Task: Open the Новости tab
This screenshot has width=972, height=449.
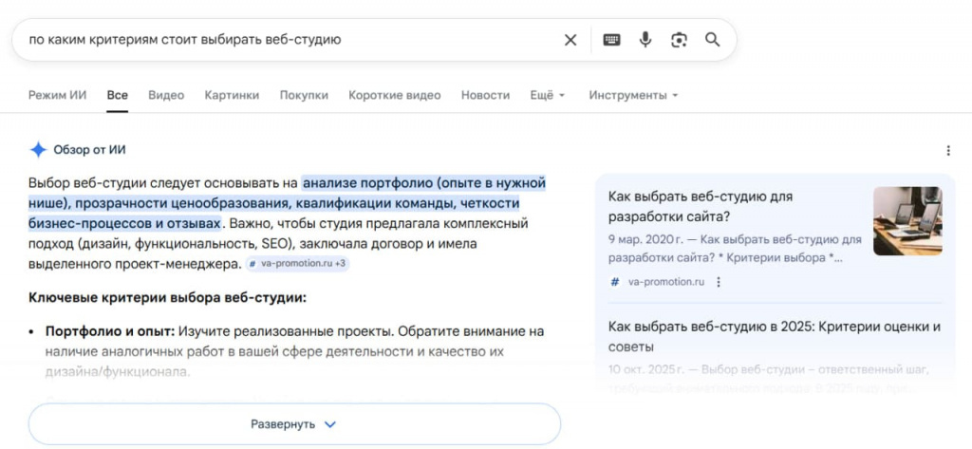Action: (485, 96)
